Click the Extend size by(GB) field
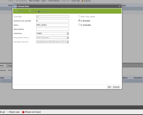The image size is (143, 115). pos(52,21)
